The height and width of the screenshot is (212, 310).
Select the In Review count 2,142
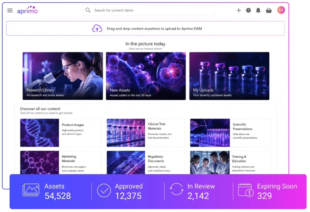pyautogui.click(x=198, y=196)
